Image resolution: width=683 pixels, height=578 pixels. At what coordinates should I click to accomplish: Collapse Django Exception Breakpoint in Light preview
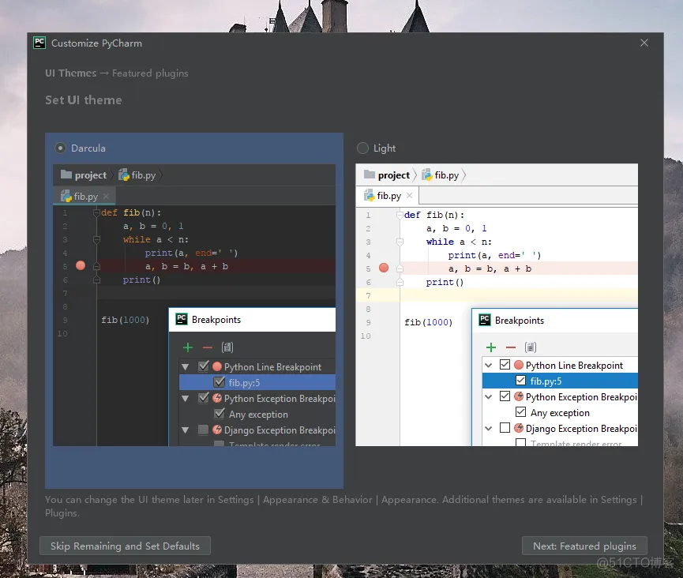click(x=488, y=429)
